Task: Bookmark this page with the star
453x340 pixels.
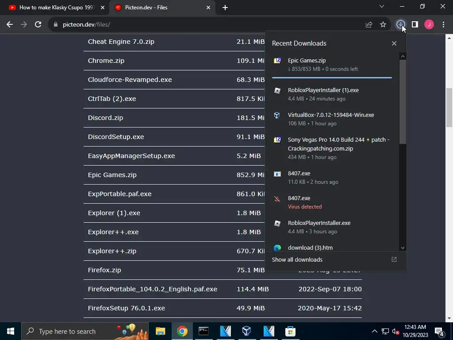Action: point(383,25)
